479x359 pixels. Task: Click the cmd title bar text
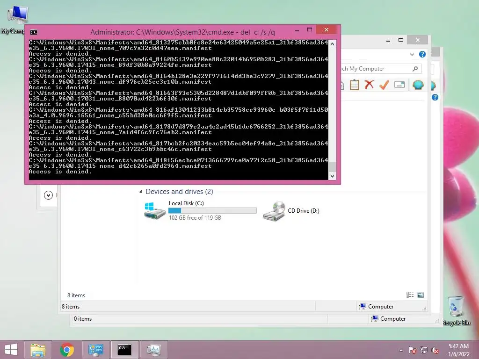pos(182,32)
